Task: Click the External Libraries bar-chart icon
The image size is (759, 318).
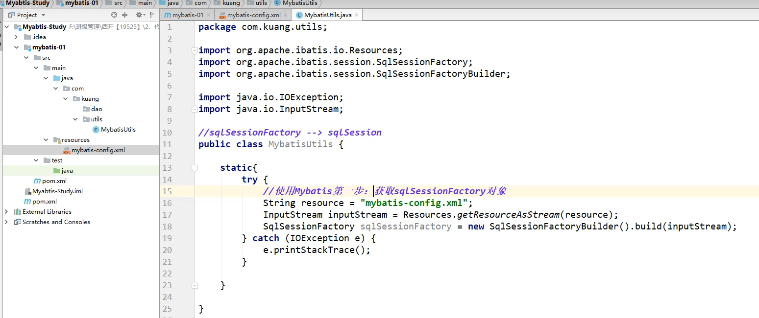Action: pyautogui.click(x=18, y=212)
